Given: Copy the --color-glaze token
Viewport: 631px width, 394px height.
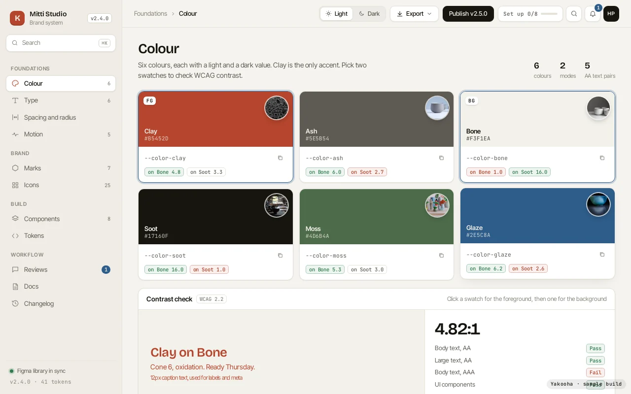Looking at the screenshot, I should (602, 255).
